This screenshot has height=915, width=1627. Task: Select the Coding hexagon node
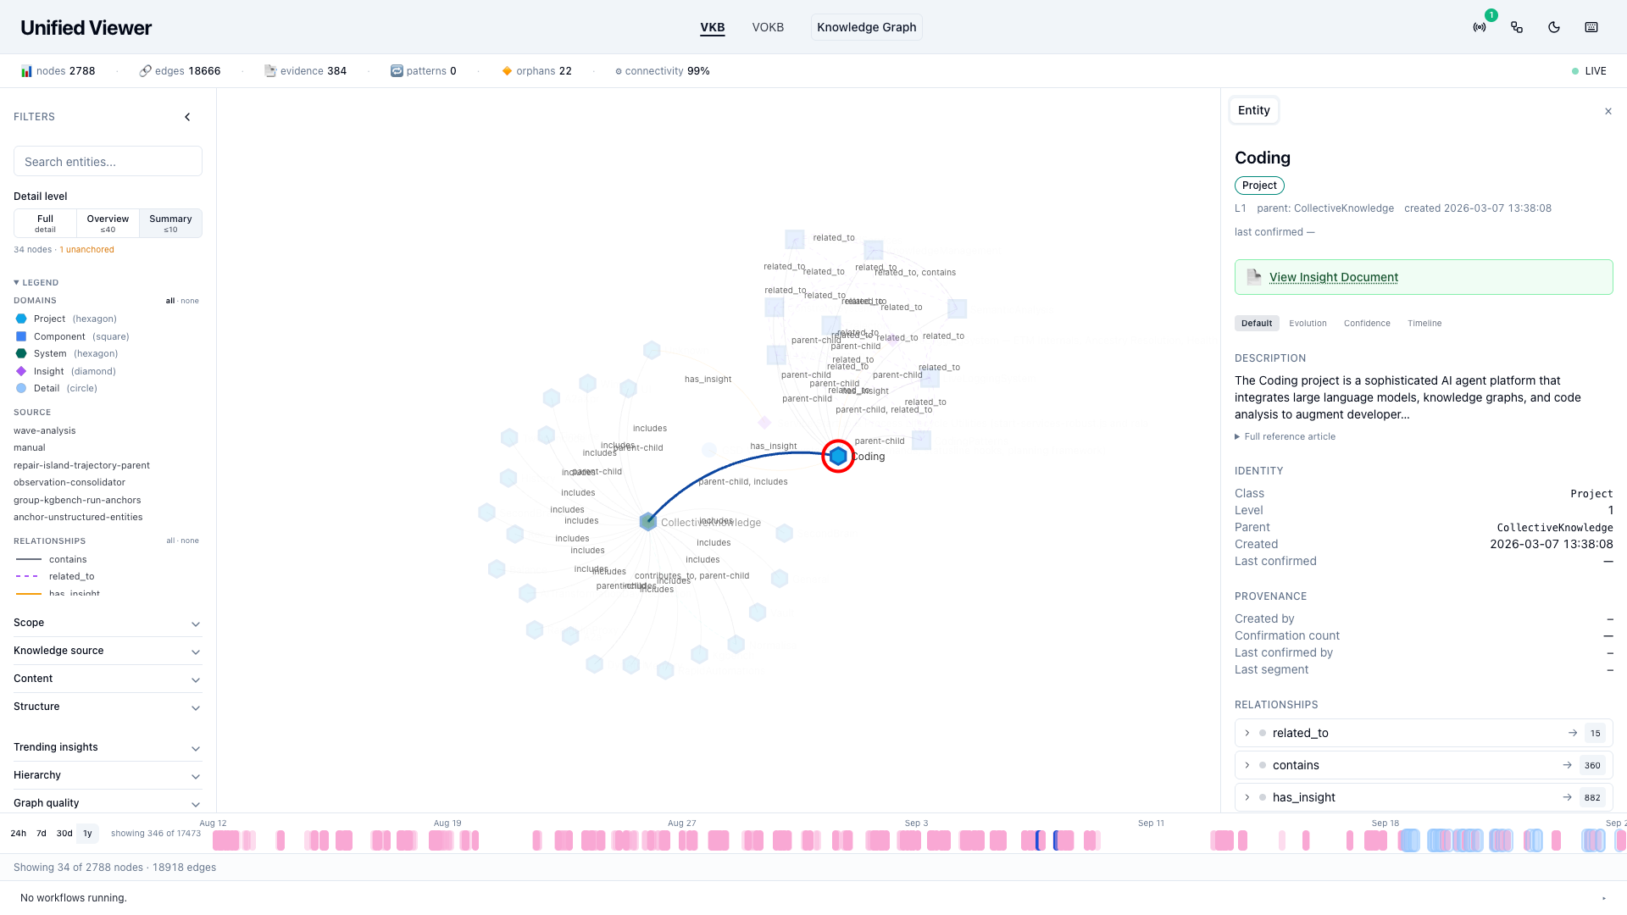pyautogui.click(x=838, y=457)
